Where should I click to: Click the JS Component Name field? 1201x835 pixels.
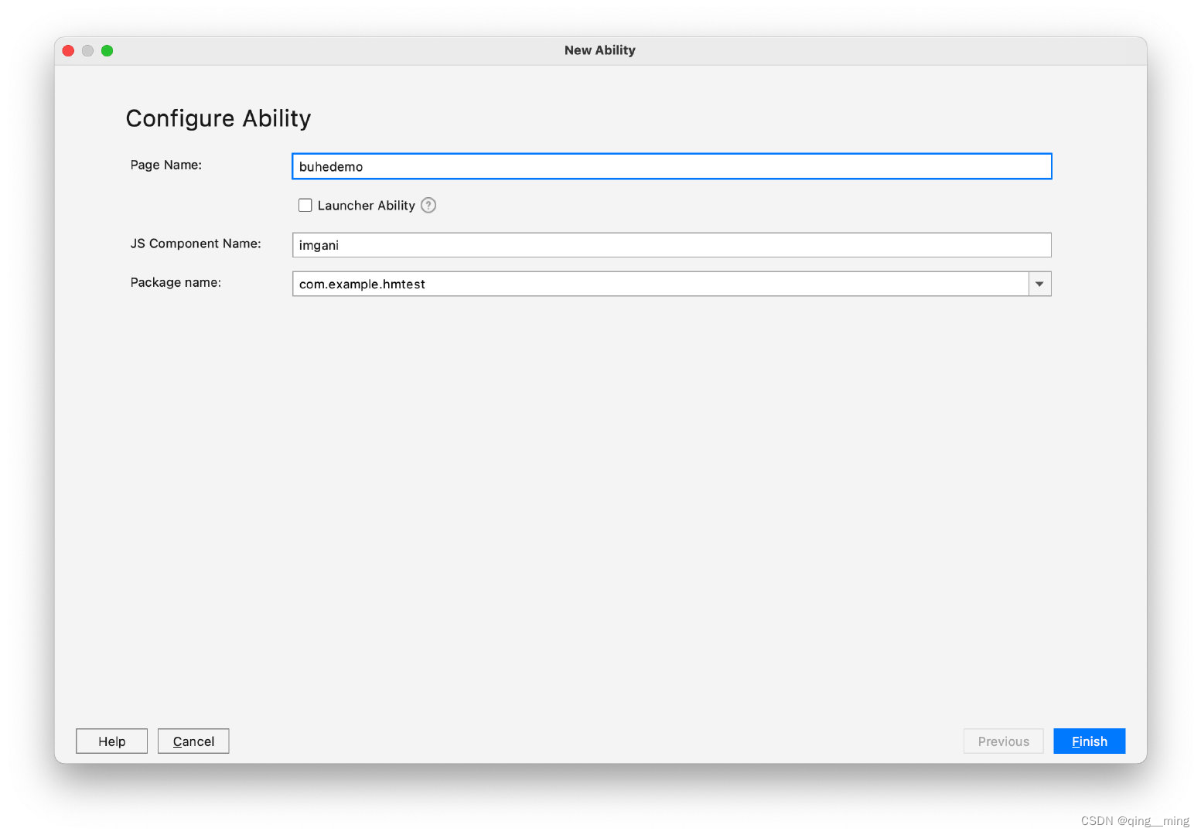(671, 245)
